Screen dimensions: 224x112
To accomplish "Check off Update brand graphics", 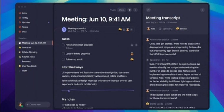I will [63, 54].
